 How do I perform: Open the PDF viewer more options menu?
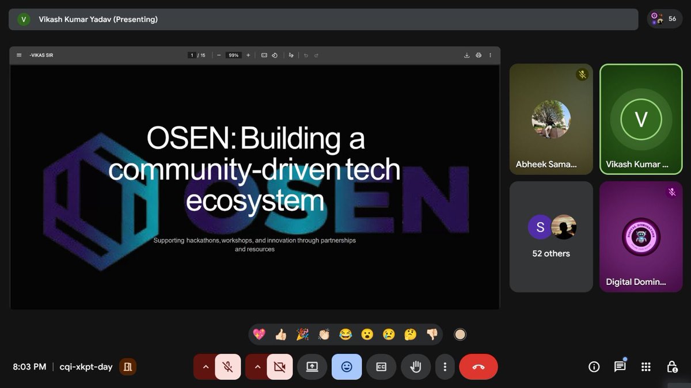tap(490, 55)
